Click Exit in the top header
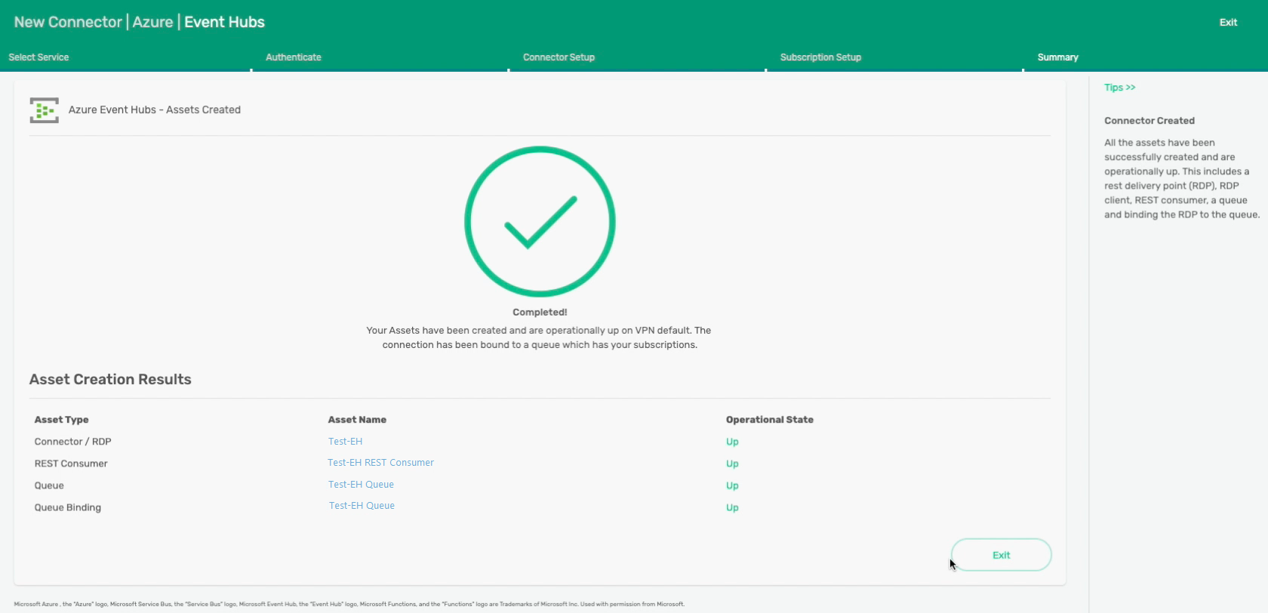The image size is (1268, 613). point(1228,23)
